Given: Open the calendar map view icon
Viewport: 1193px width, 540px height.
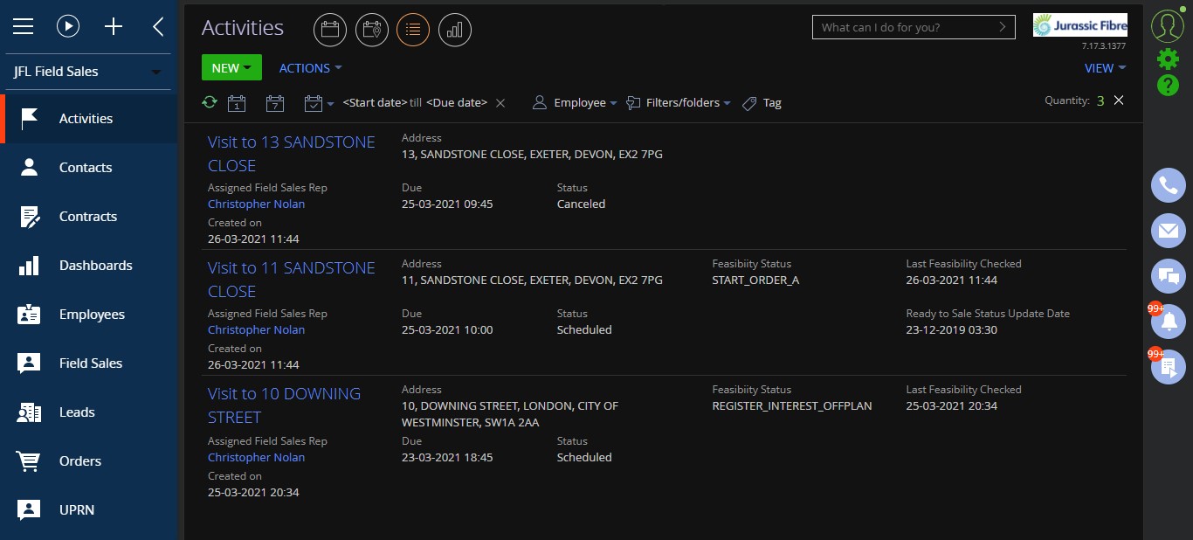Looking at the screenshot, I should coord(372,30).
